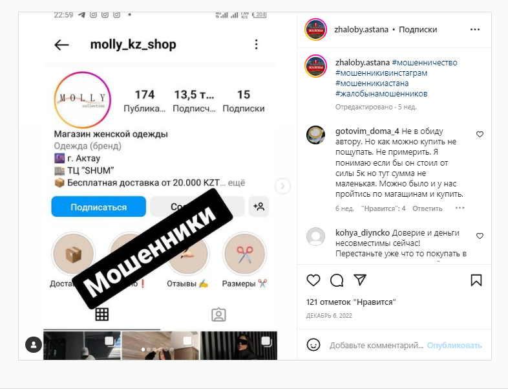Open options for gotovim_doma_4 comment
The image size is (508, 389).
click(x=460, y=208)
